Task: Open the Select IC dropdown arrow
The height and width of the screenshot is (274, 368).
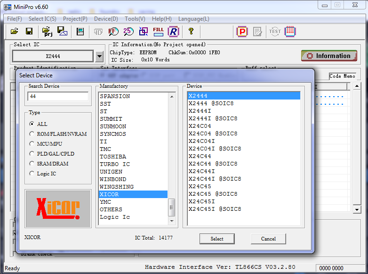Action: point(99,56)
